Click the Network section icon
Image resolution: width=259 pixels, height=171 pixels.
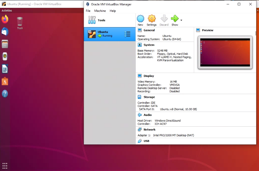[x=140, y=129]
